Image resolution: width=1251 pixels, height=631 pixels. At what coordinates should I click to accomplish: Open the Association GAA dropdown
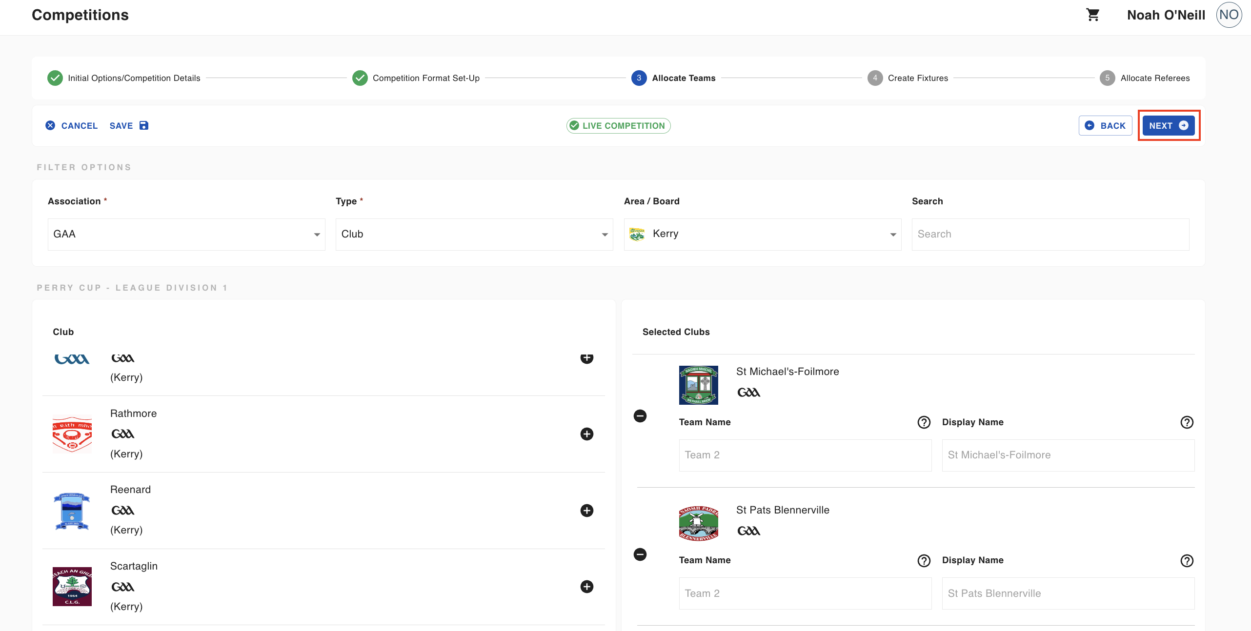186,235
